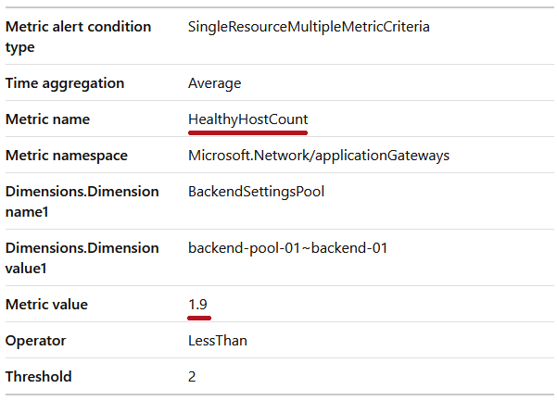Select the LessThan operator value

coord(218,341)
